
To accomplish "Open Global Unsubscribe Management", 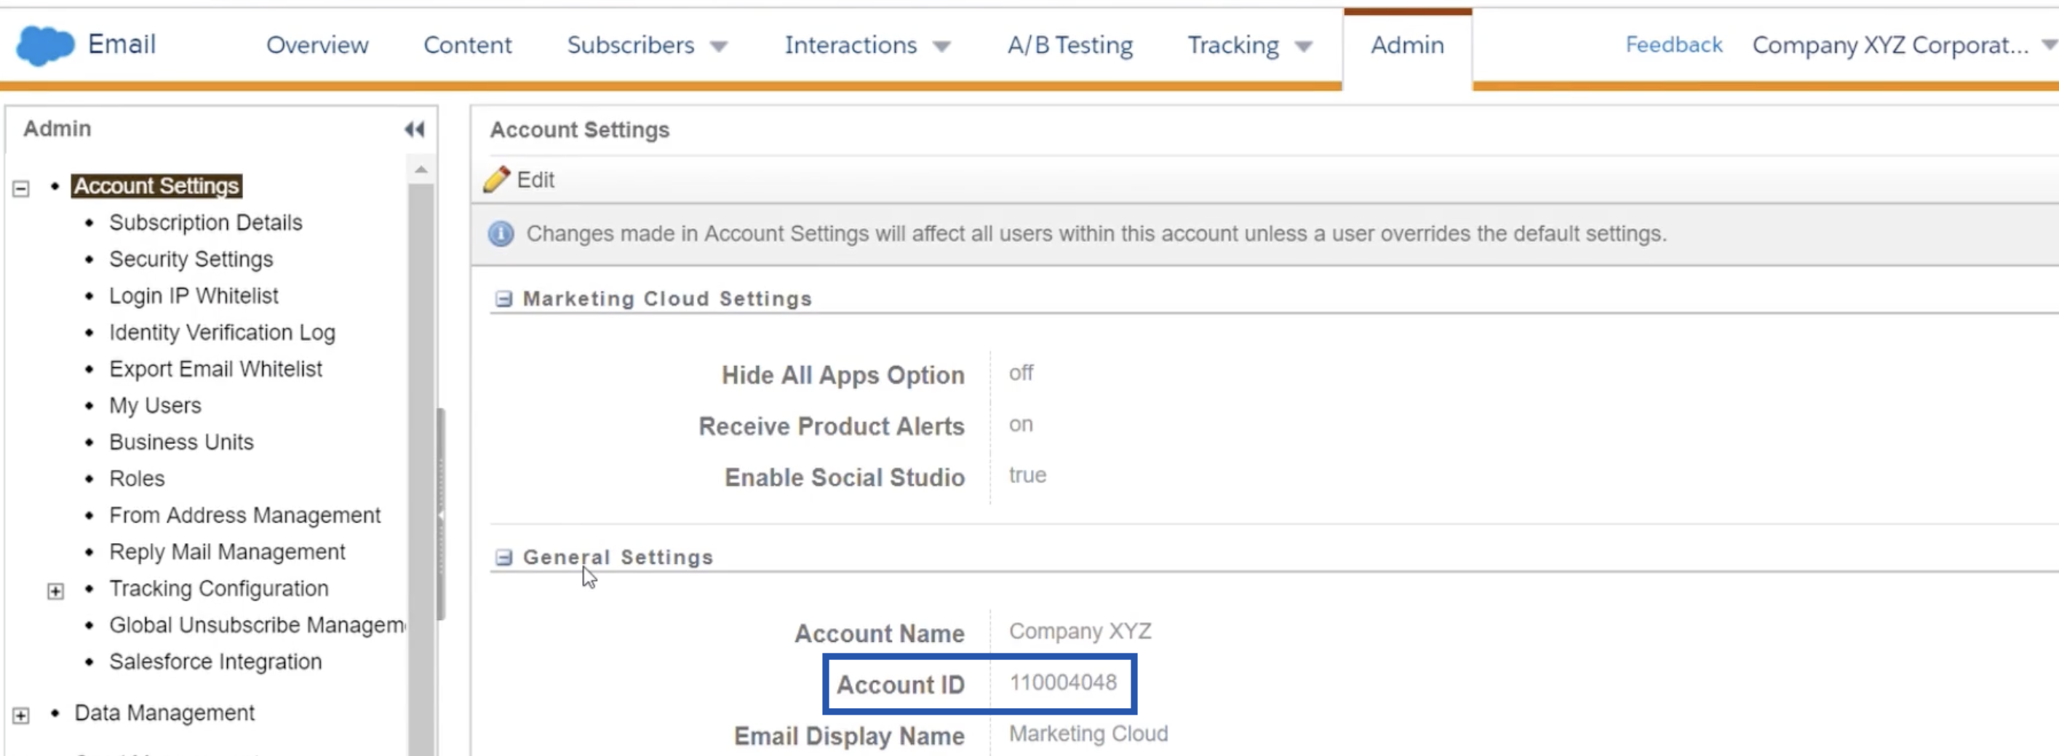I will (x=258, y=625).
